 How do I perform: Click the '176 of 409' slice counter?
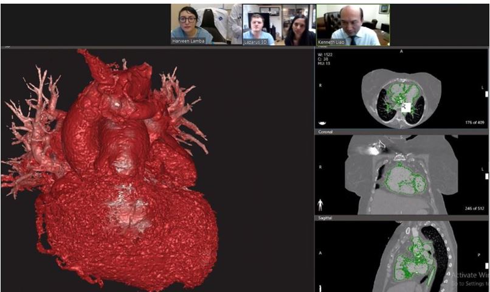(x=475, y=122)
